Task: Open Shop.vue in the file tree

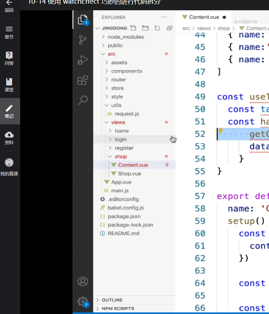Action: point(129,174)
